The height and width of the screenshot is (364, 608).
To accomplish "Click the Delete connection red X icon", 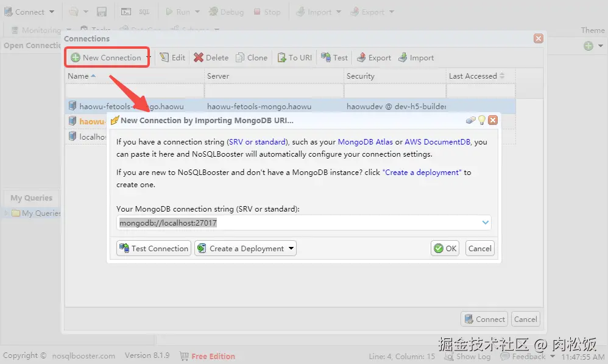I will pyautogui.click(x=198, y=57).
